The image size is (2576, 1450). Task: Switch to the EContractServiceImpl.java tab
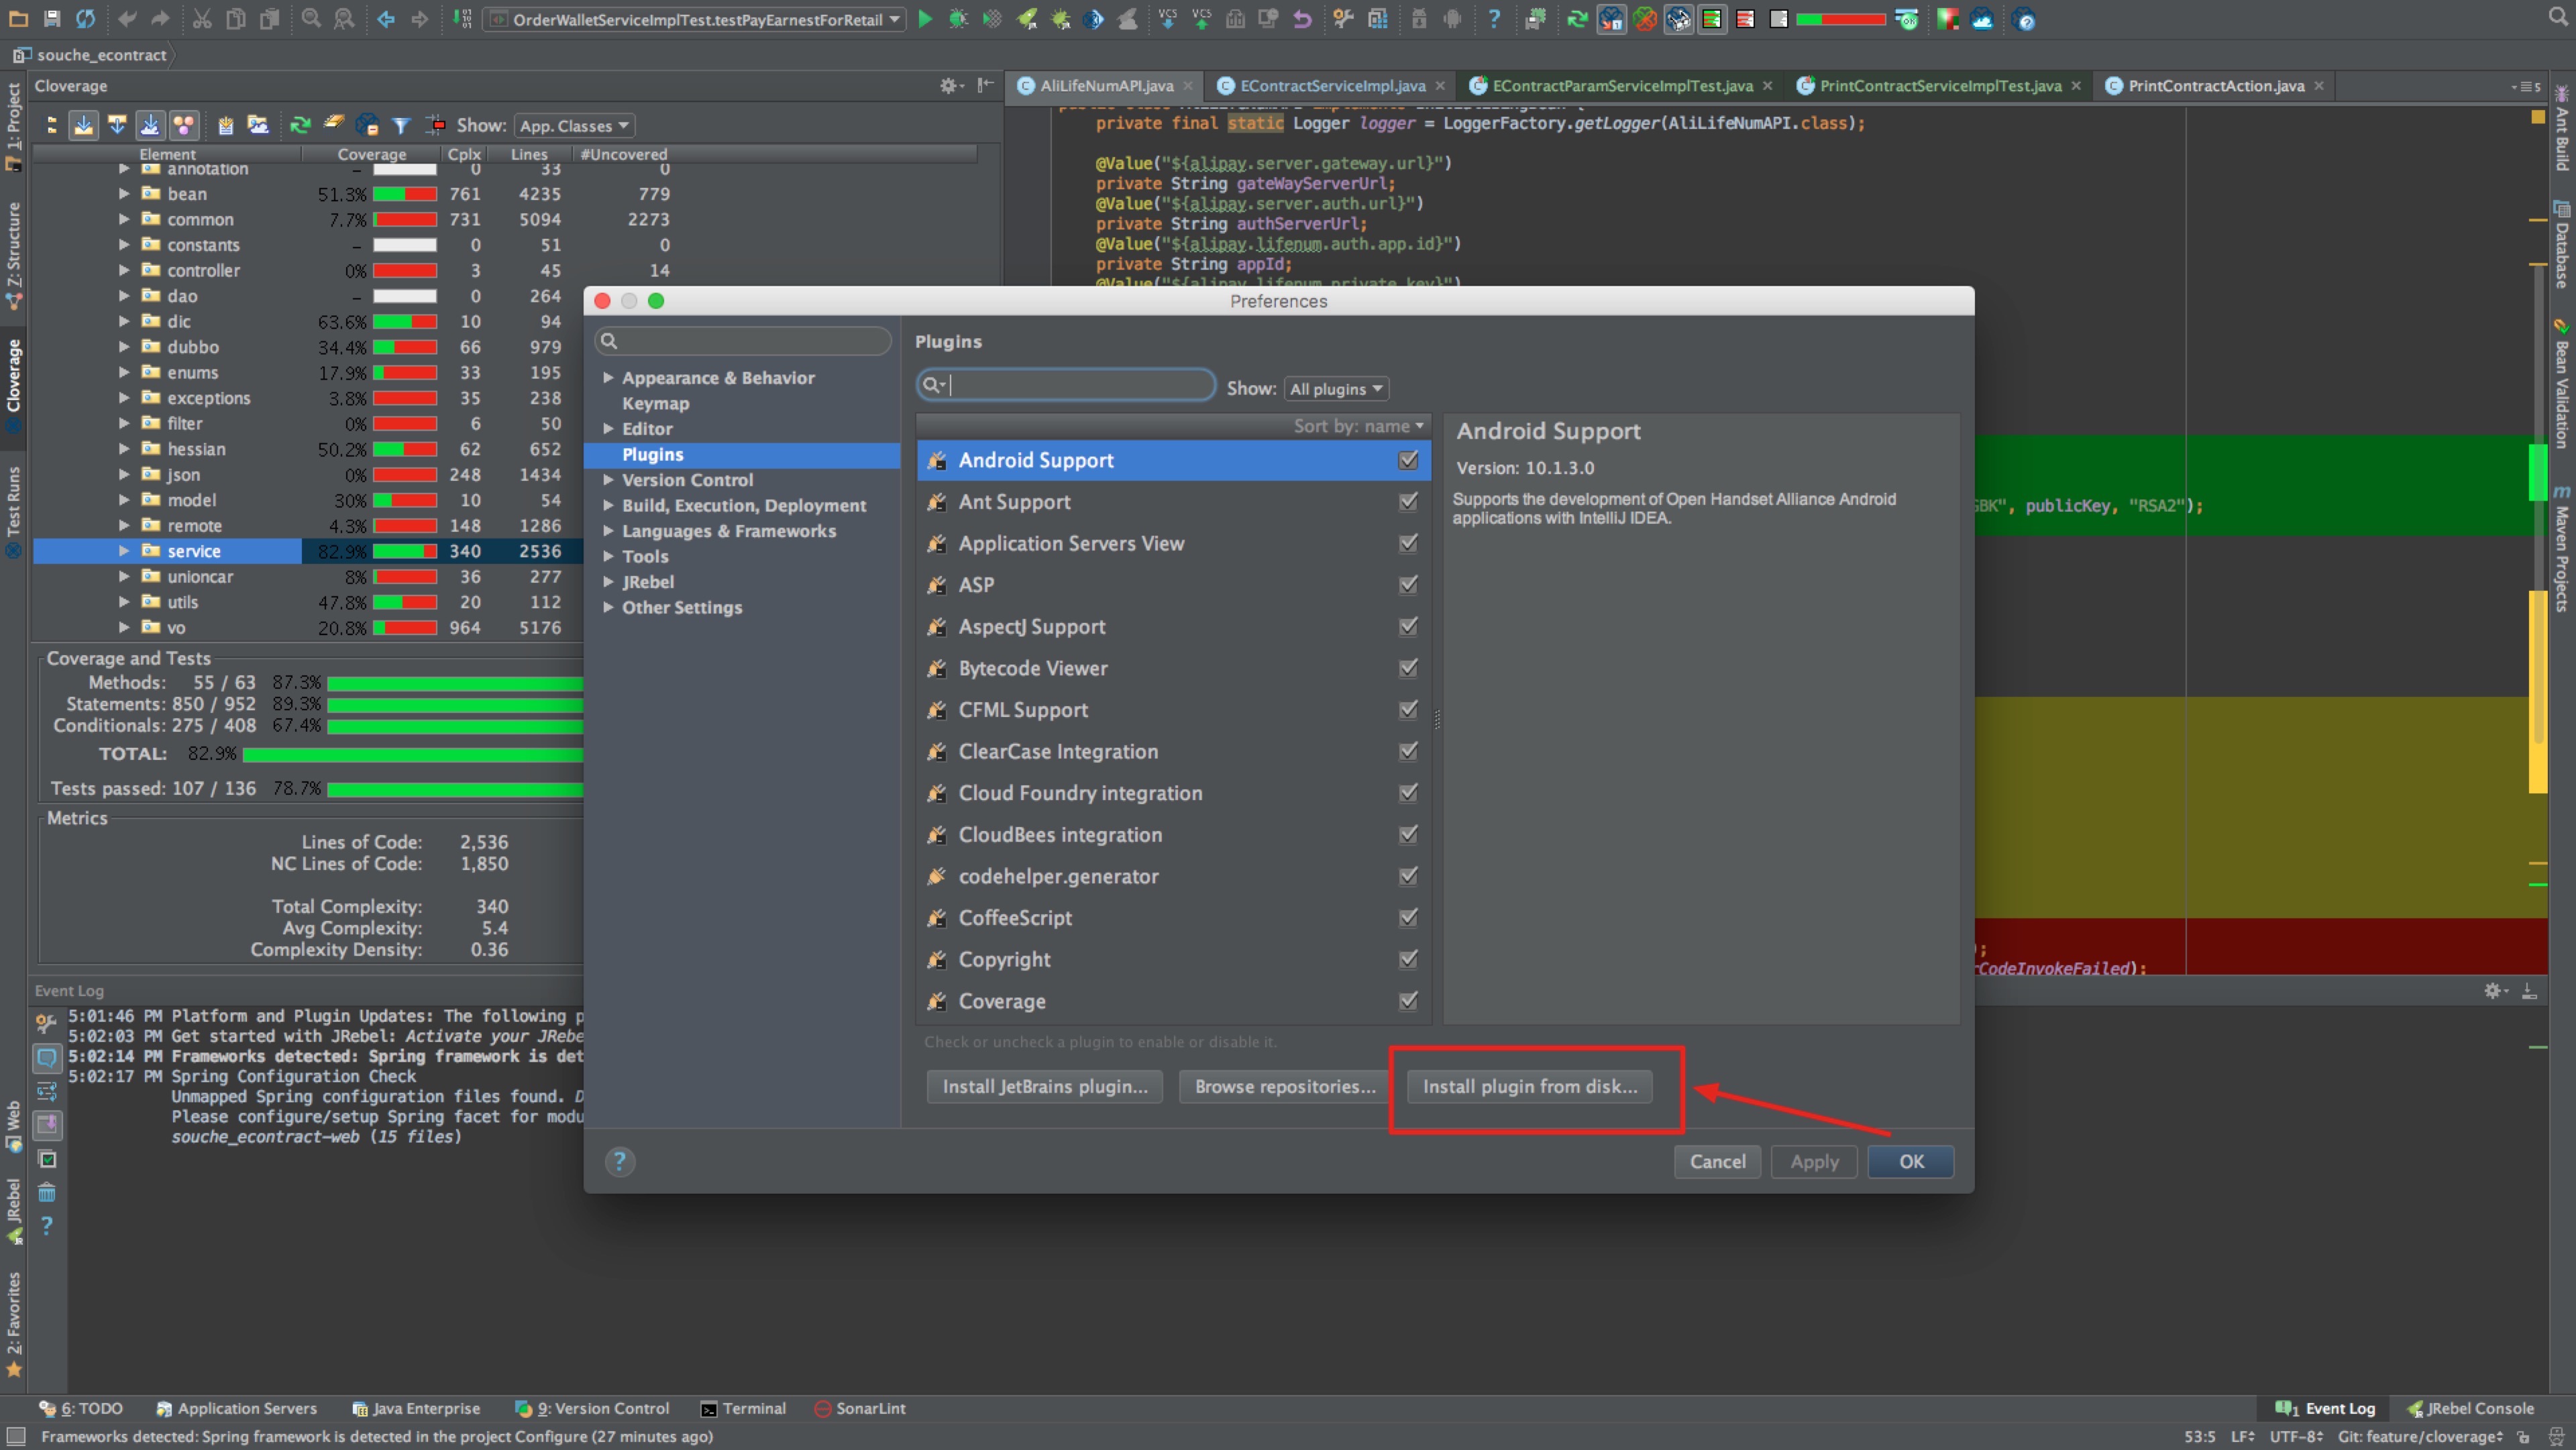tap(1331, 86)
